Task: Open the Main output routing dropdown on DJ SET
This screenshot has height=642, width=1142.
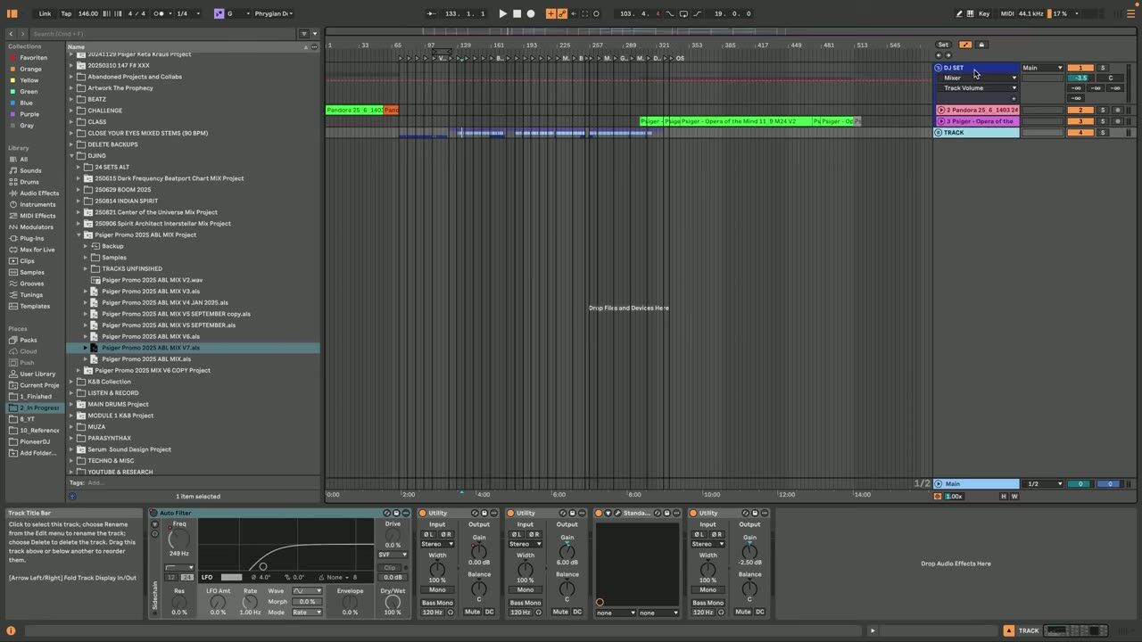Action: tap(1042, 68)
